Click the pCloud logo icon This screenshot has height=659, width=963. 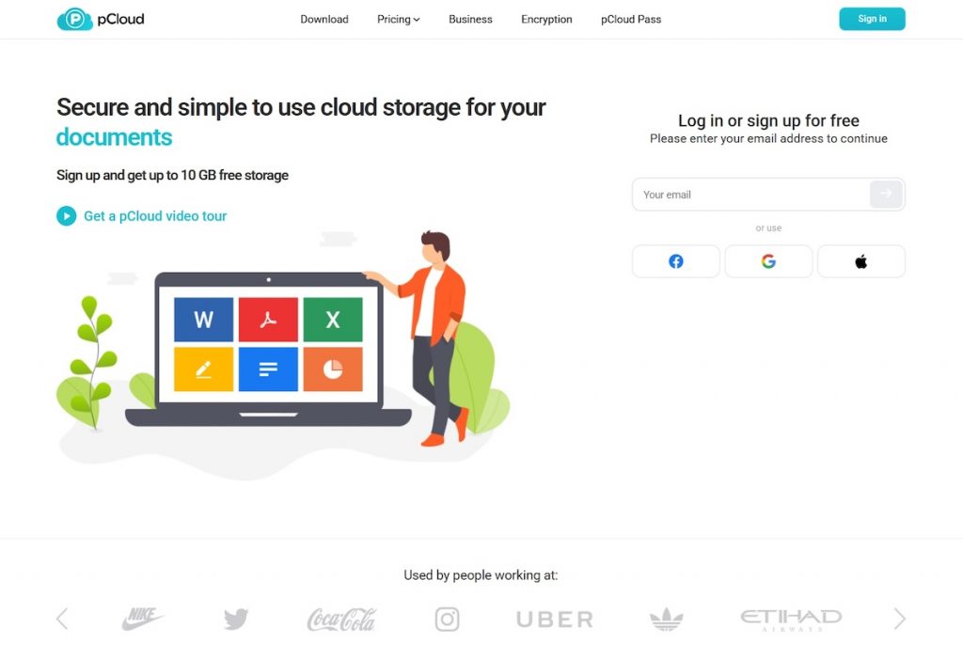tap(74, 19)
